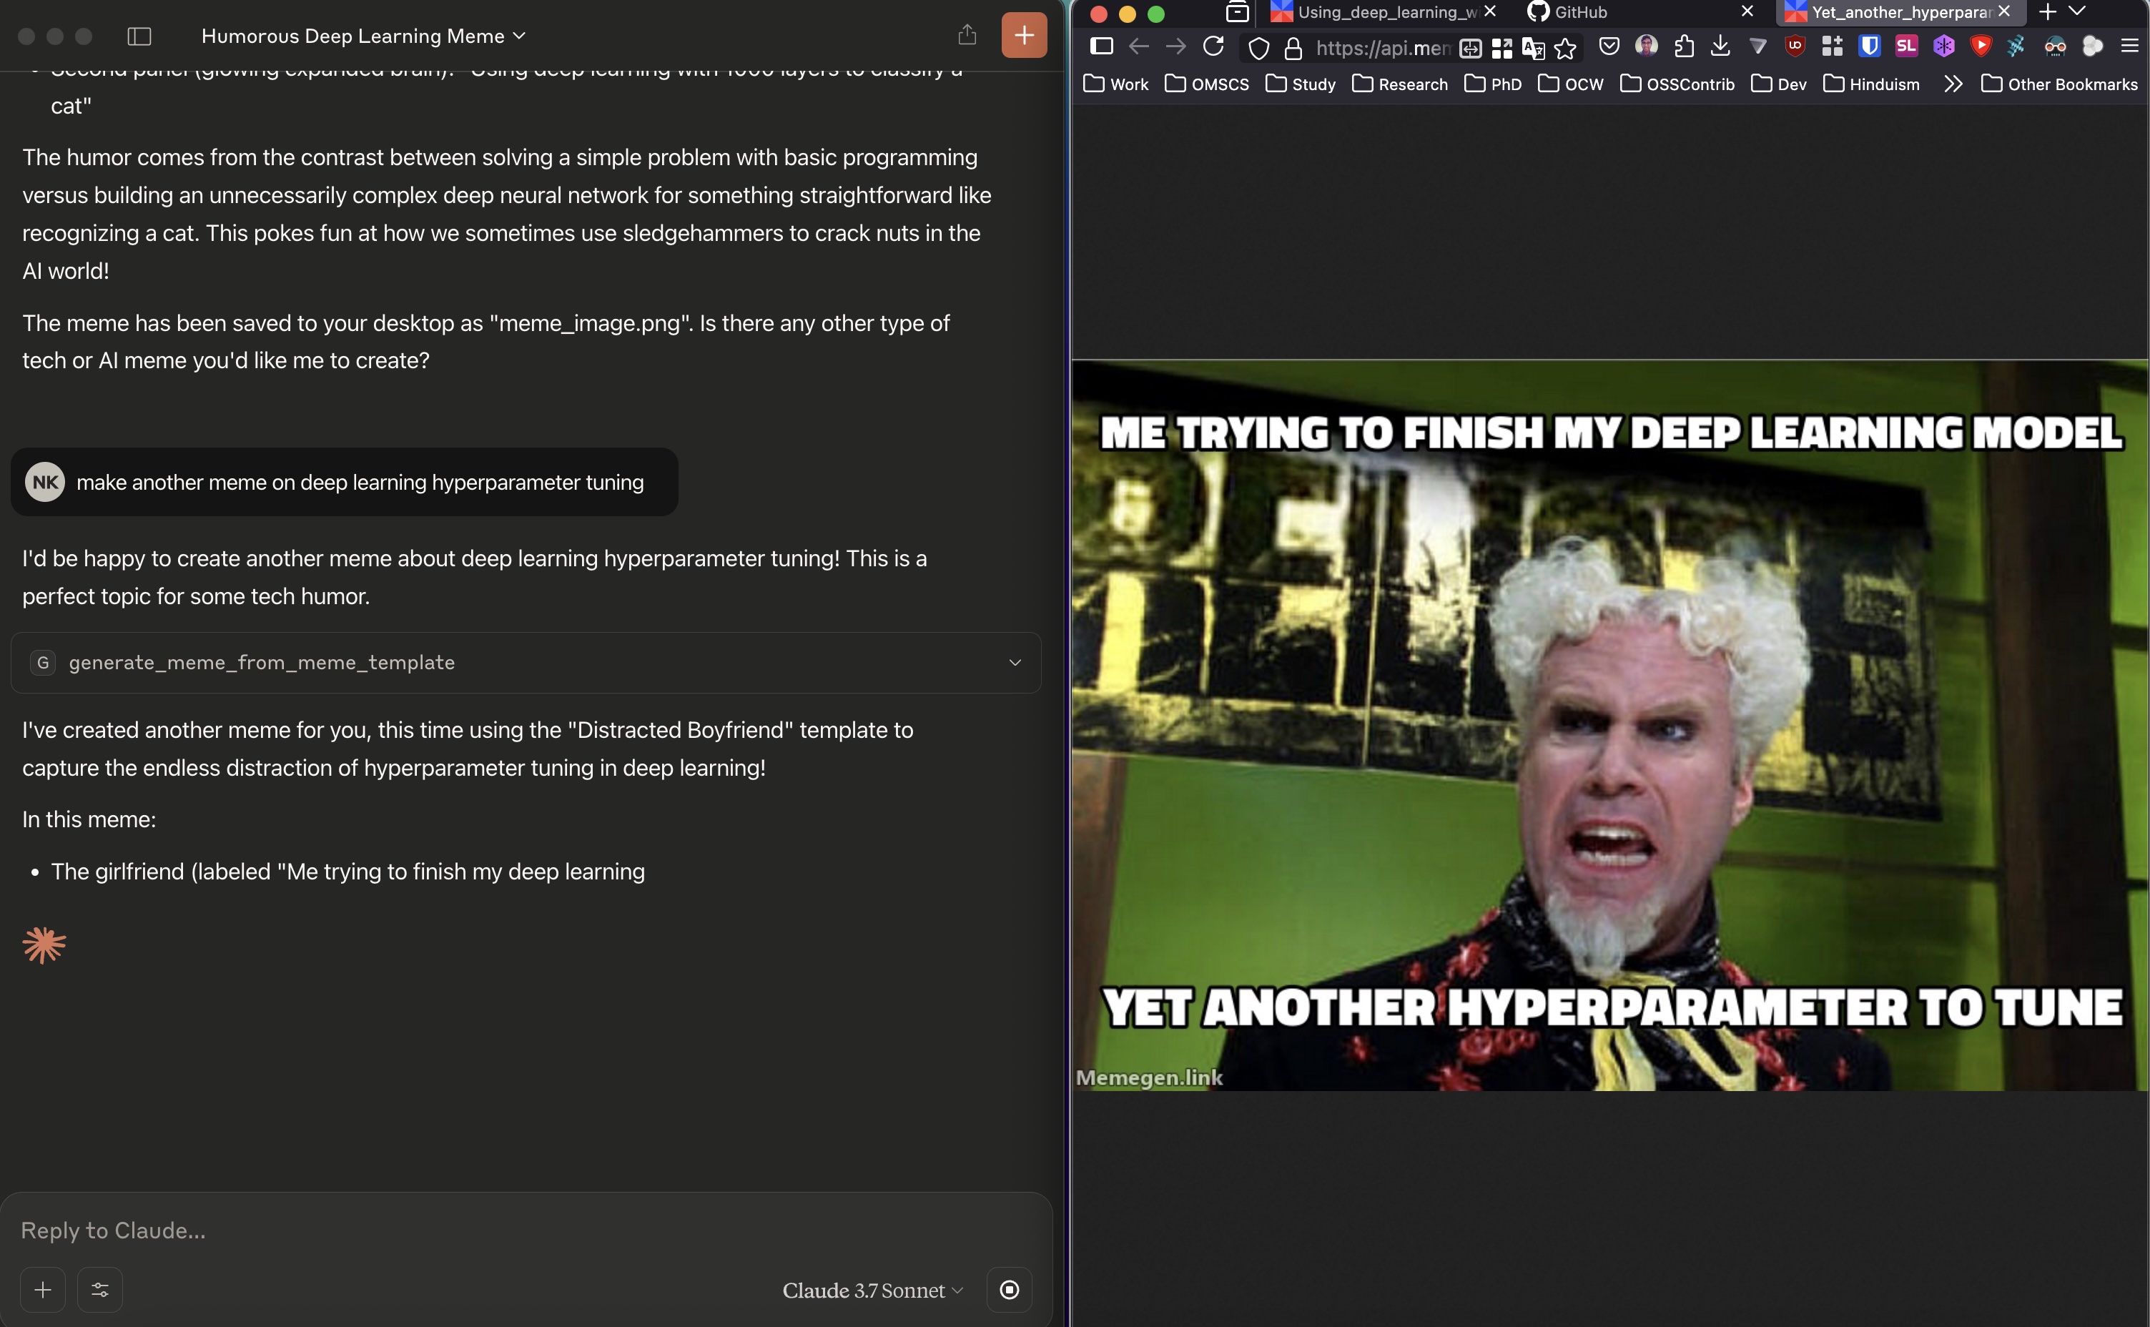Open the Claude 3.7 Sonnet model dropdown
This screenshot has height=1327, width=2150.
(872, 1290)
